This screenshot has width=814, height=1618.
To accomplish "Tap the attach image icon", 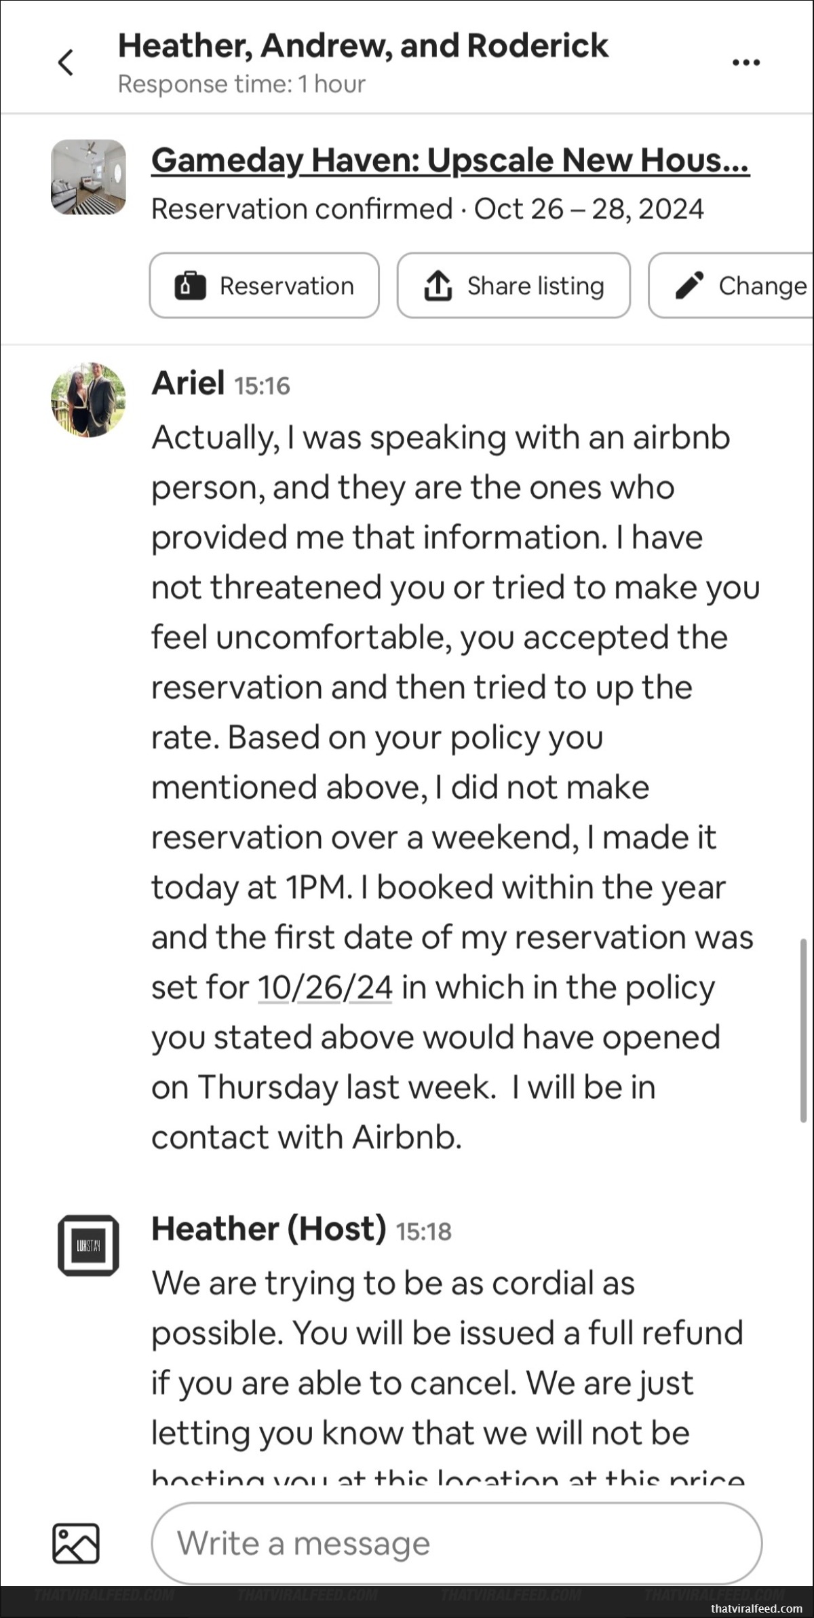I will [x=76, y=1543].
